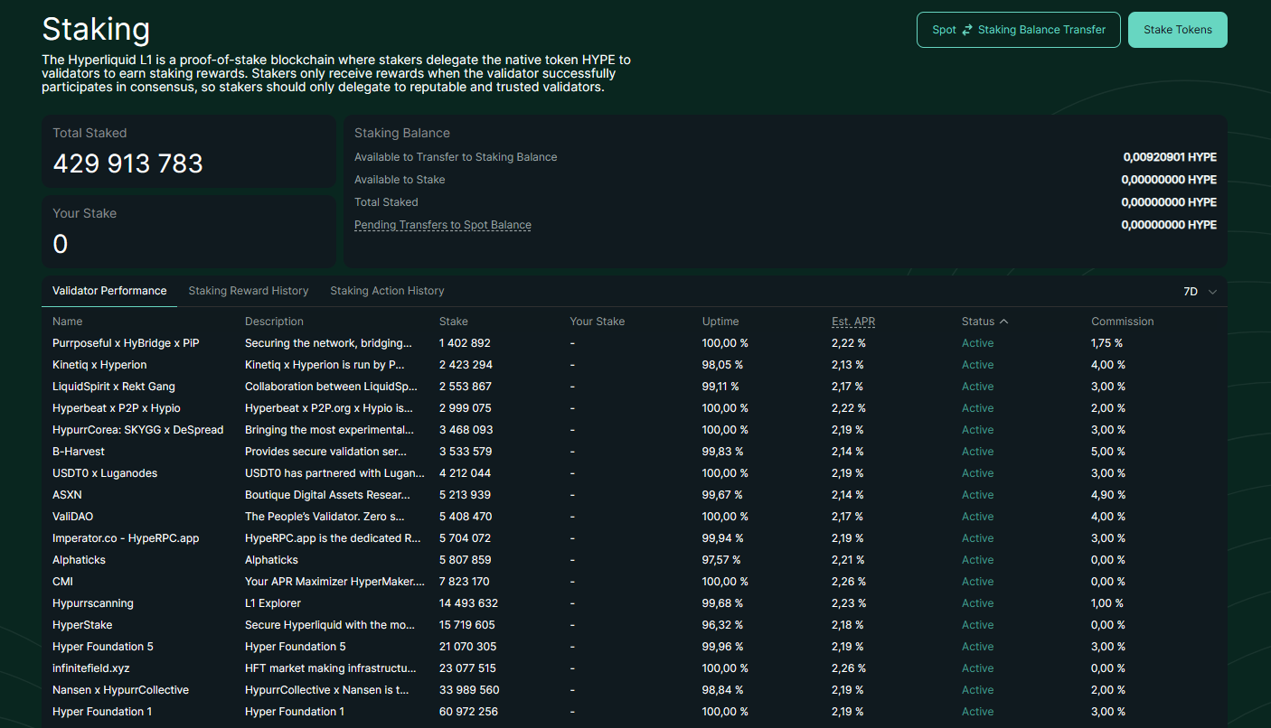This screenshot has width=1271, height=728.
Task: Select the ValiDAO validator
Action: point(72,517)
